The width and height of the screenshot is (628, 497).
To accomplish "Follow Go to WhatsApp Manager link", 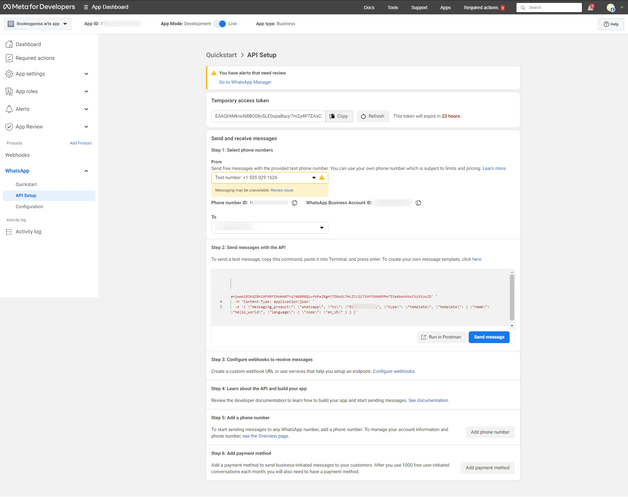I will point(245,82).
